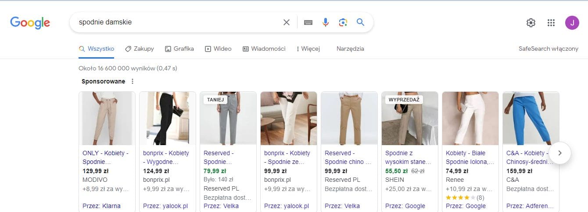Viewport: 588px width, 212px height.
Task: Click the 55,50 zł sale price
Action: (396, 171)
